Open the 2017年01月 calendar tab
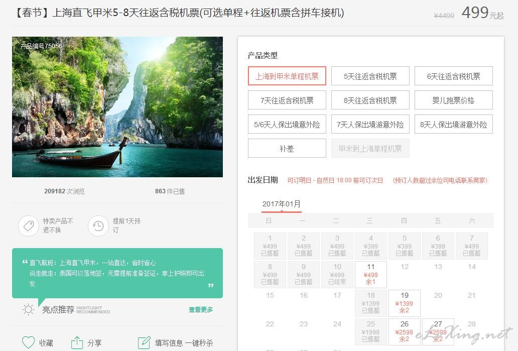This screenshot has height=351, width=518. [282, 204]
